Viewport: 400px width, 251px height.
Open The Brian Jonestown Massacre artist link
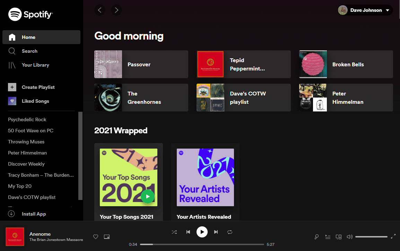coord(56,240)
